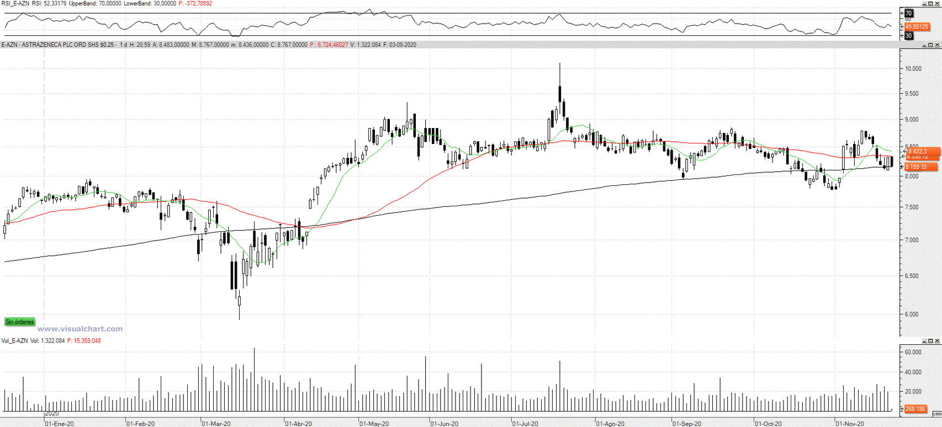This screenshot has width=942, height=427.
Task: Click the 'LowerBand: 30,00000' header value
Action: tap(150, 3)
